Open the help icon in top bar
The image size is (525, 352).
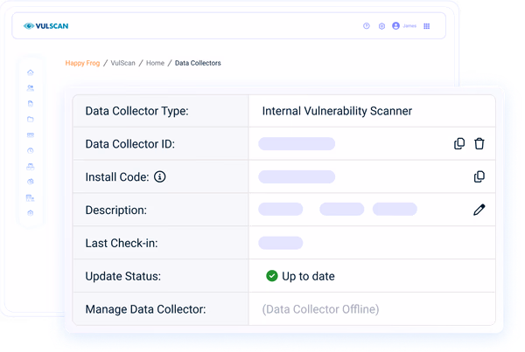(x=367, y=25)
